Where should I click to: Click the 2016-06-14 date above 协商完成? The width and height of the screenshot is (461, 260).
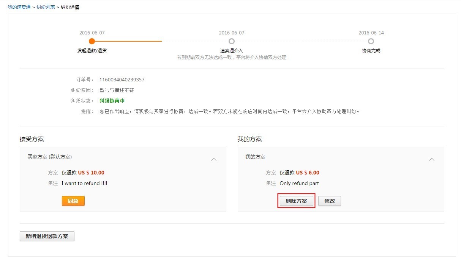(371, 33)
